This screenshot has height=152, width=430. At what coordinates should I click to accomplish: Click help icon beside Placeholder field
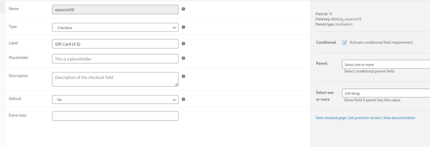(184, 58)
